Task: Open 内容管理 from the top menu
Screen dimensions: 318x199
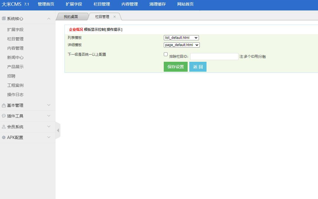Action: 130,4
